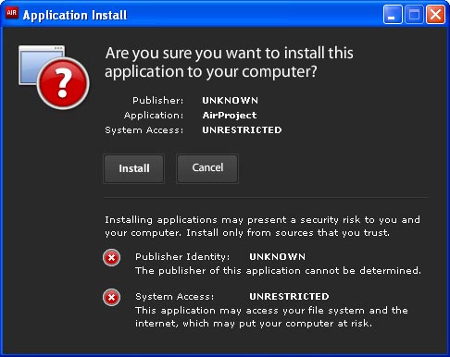Click the bottom System Access label

point(174,296)
